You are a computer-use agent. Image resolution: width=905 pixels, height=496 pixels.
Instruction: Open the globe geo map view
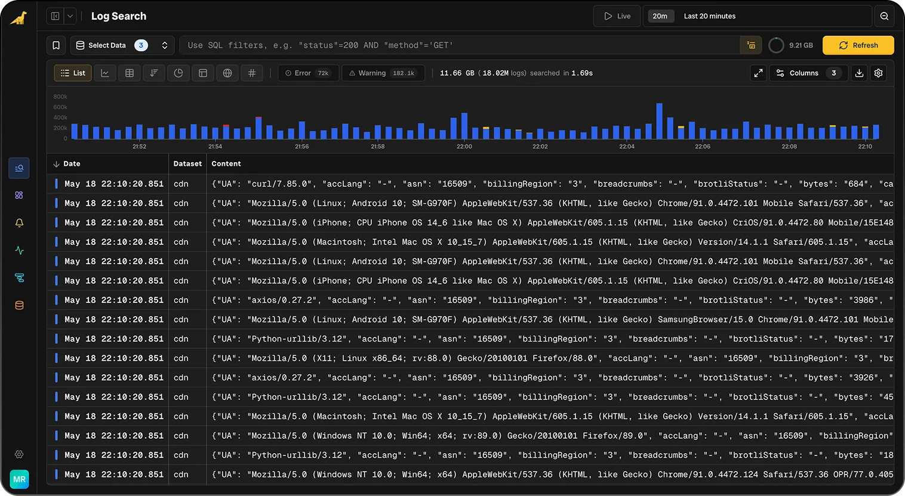227,73
